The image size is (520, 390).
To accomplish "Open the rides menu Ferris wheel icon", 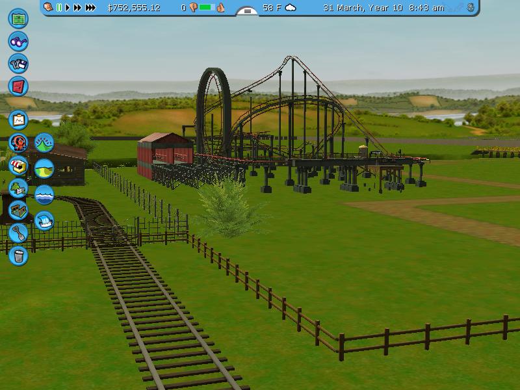I will coord(18,143).
